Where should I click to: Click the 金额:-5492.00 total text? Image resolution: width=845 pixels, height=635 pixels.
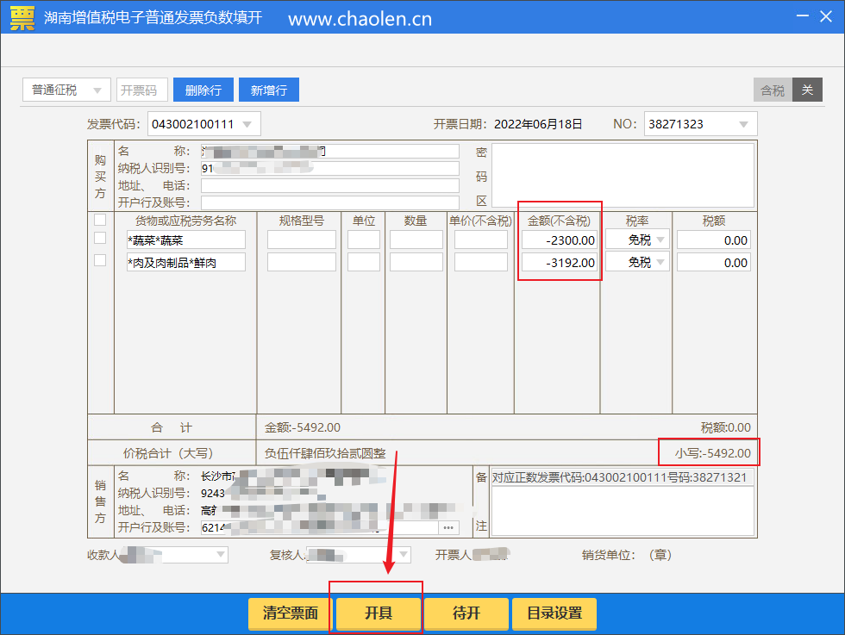point(303,427)
